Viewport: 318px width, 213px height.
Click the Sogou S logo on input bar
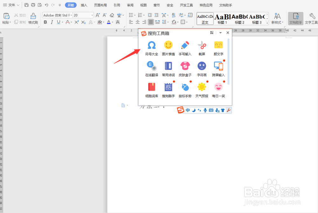tap(181, 110)
